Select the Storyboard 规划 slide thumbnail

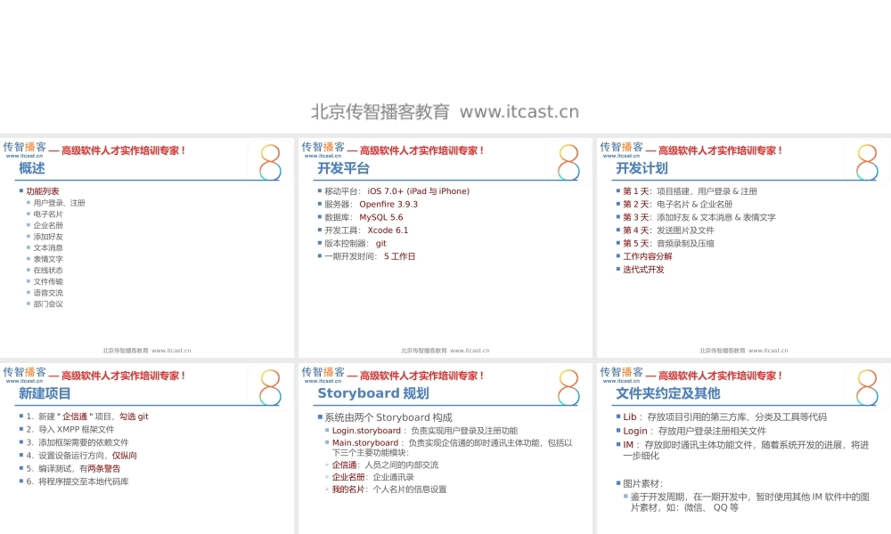(445, 445)
